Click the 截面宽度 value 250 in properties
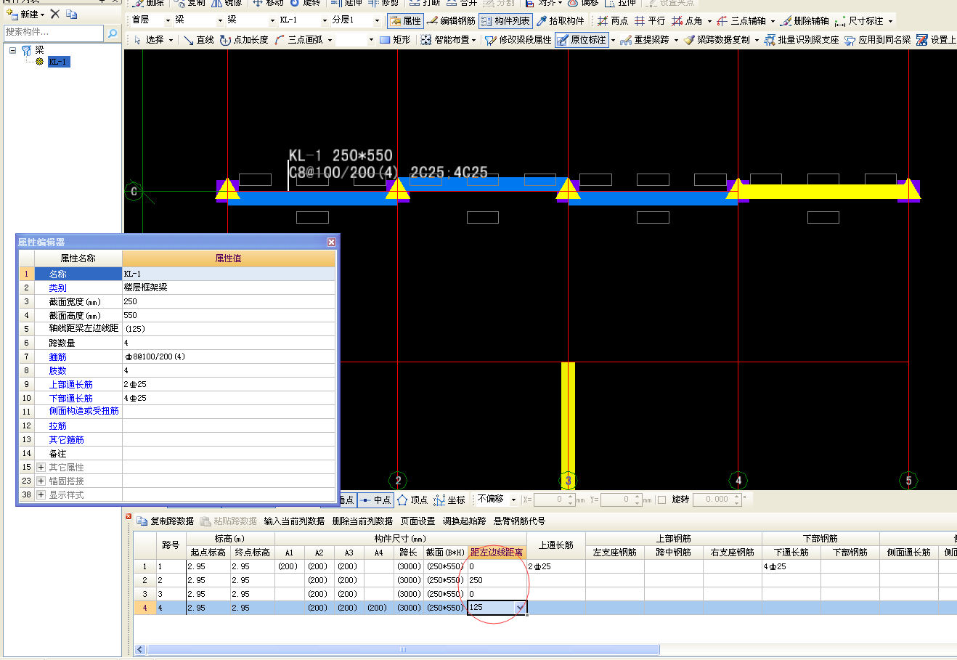Screen dimensions: 957x660 click(229, 301)
